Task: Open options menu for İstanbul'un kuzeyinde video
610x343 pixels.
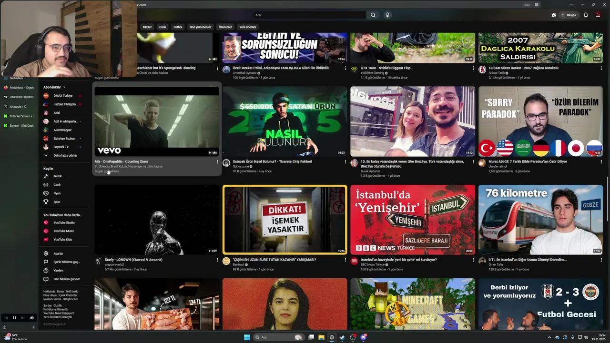Action: (x=473, y=260)
